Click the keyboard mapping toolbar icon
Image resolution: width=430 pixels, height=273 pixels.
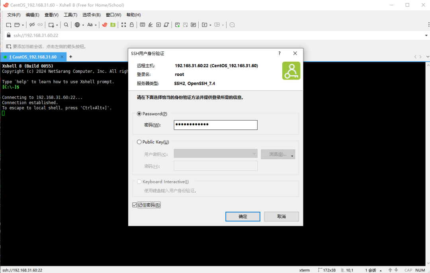point(142,25)
